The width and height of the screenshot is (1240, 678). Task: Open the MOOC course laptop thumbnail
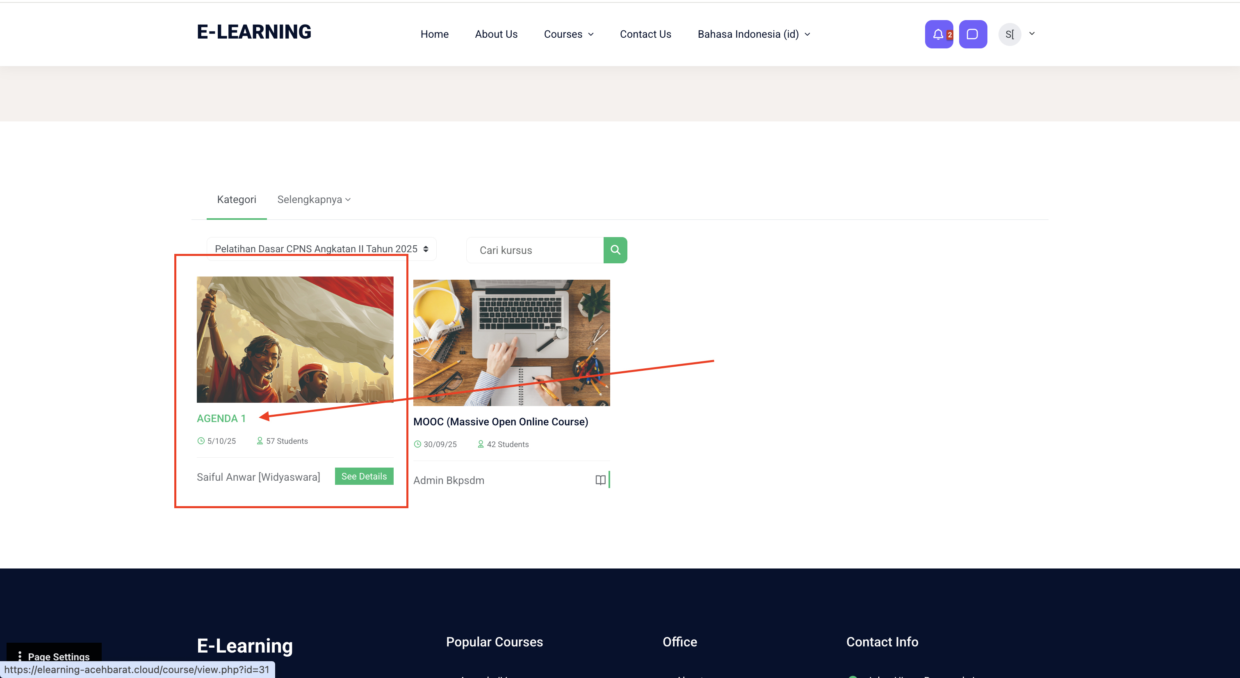click(x=511, y=342)
